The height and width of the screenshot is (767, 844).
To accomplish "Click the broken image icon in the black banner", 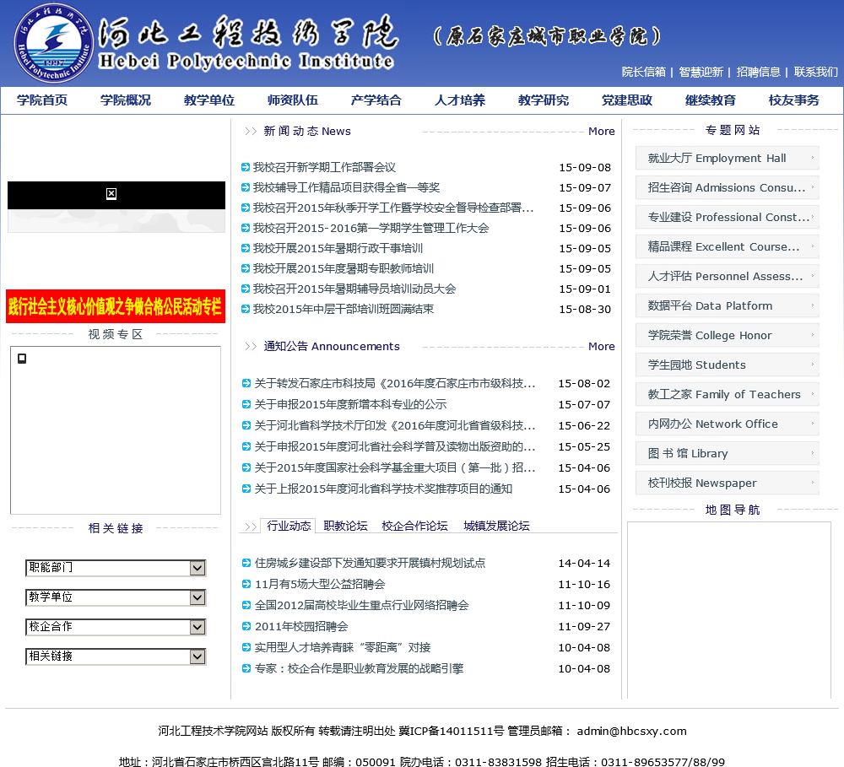I will click(x=111, y=194).
